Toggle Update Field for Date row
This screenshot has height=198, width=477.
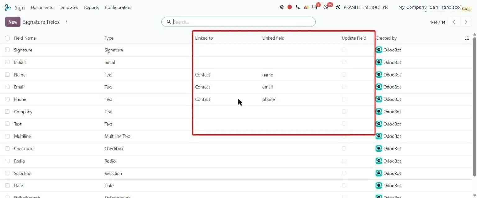click(344, 186)
